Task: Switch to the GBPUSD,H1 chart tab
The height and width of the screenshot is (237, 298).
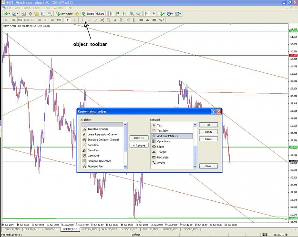Action: click(x=51, y=229)
